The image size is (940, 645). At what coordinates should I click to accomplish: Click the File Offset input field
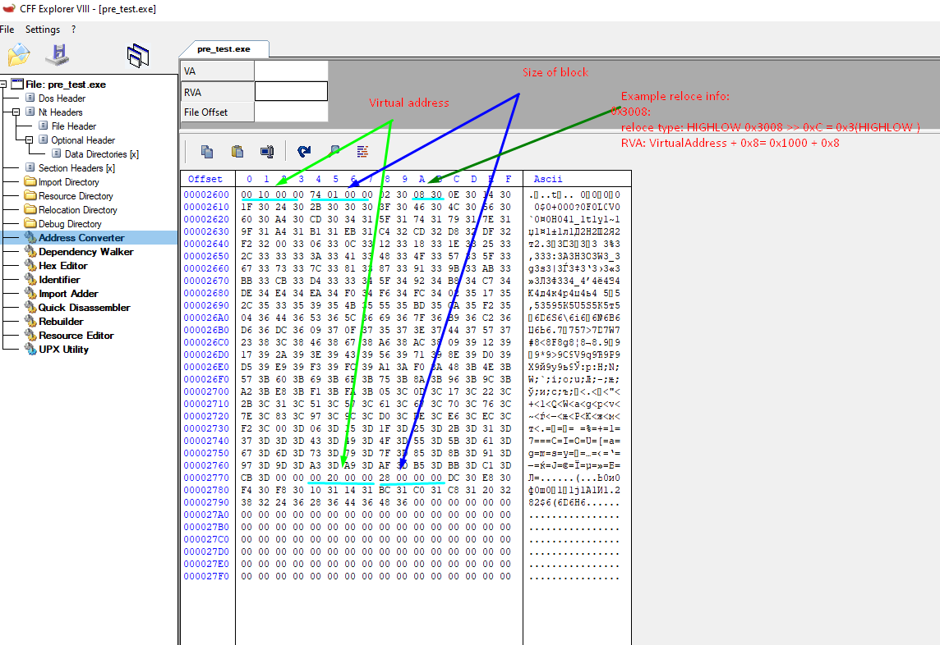(291, 112)
